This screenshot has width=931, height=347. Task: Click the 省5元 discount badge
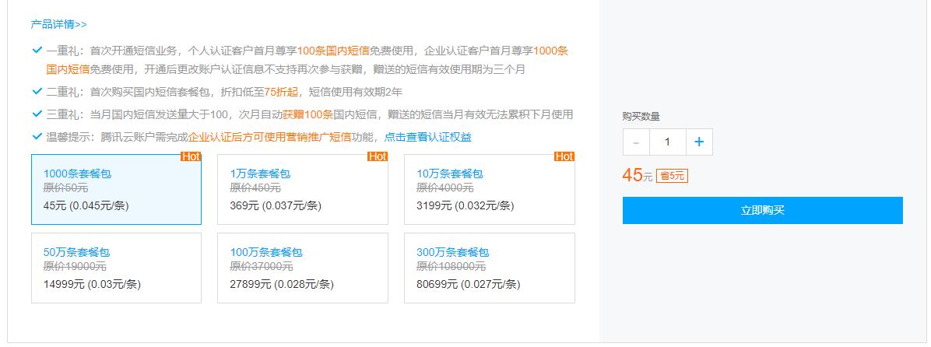(672, 176)
